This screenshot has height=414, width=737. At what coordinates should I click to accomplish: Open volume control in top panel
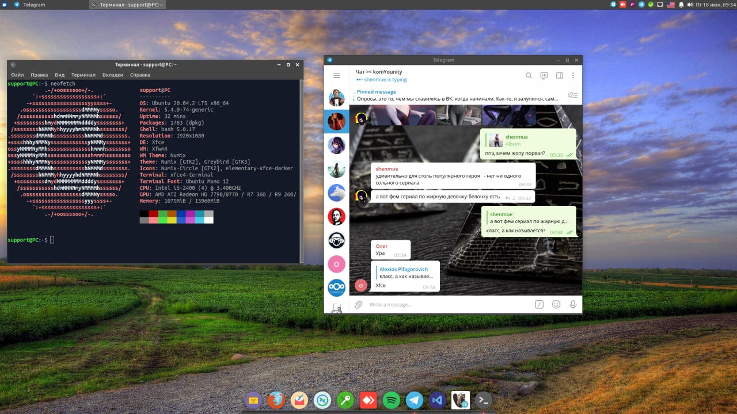(690, 5)
